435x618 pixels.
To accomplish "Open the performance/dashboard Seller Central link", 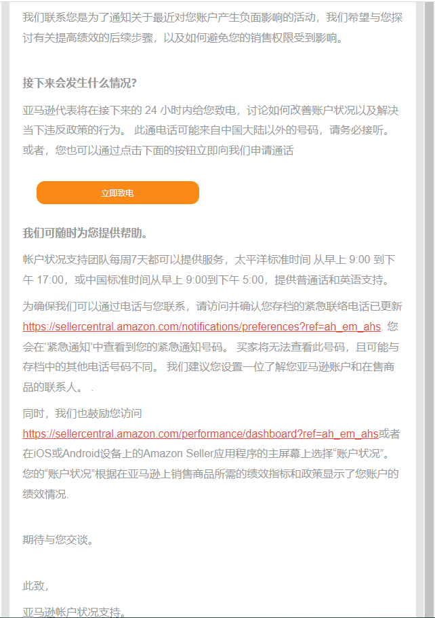I will coord(201,434).
